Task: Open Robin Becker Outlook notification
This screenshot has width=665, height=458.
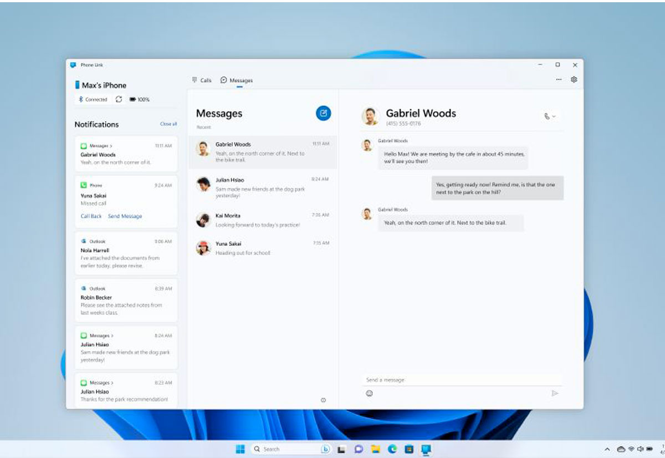Action: click(126, 301)
